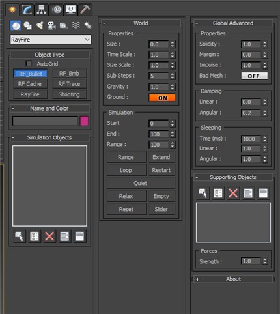This screenshot has width=280, height=314.
Task: Select the Systems category icon
Action: tap(88, 25)
